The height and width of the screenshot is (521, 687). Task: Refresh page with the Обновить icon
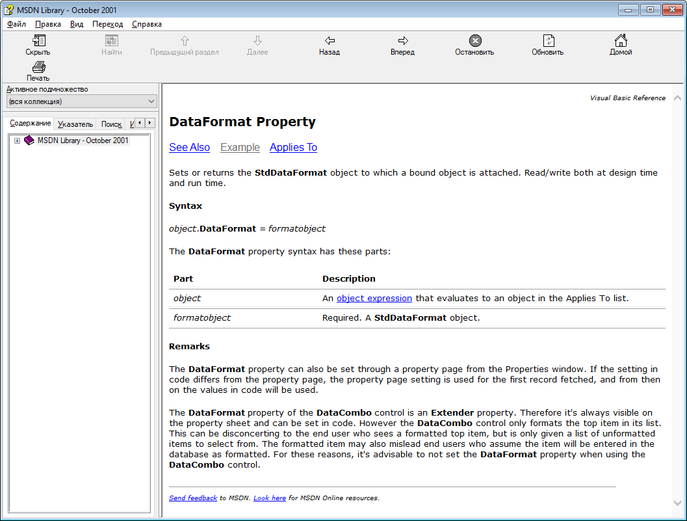click(549, 41)
